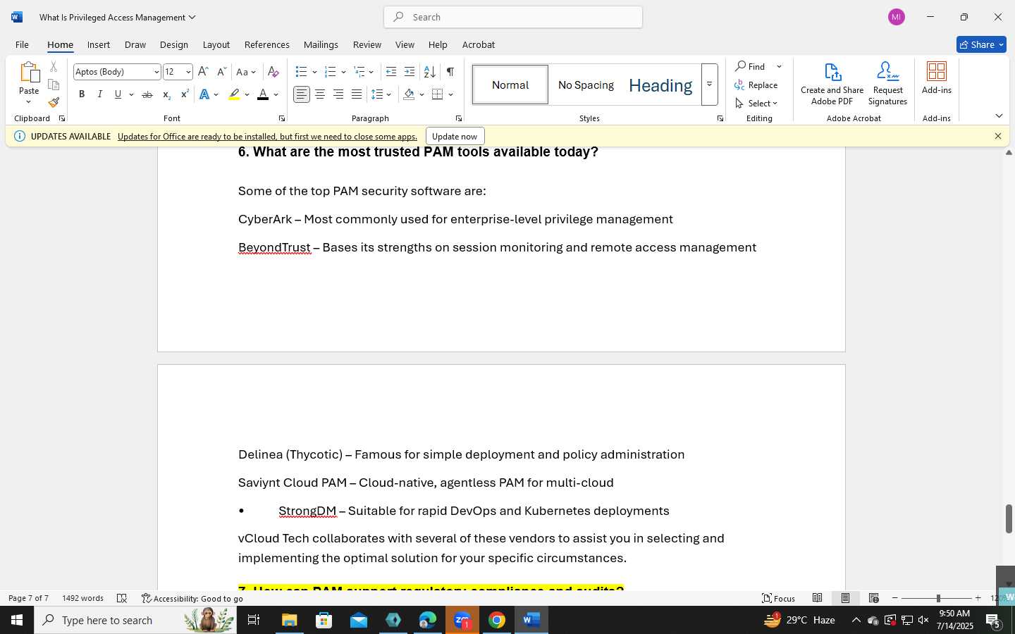Toggle Strikethrough formatting
The width and height of the screenshot is (1015, 634).
tap(147, 94)
